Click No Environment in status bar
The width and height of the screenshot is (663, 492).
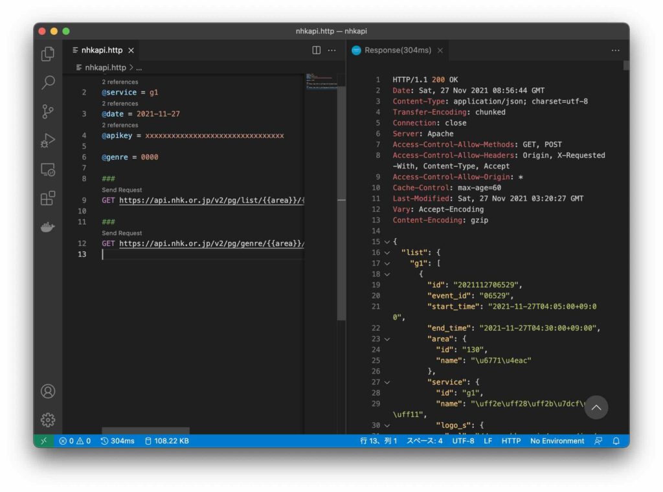pyautogui.click(x=557, y=441)
